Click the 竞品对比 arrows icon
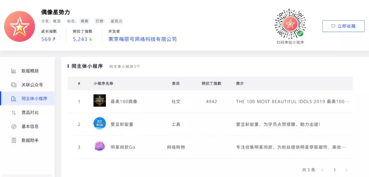 (14, 113)
